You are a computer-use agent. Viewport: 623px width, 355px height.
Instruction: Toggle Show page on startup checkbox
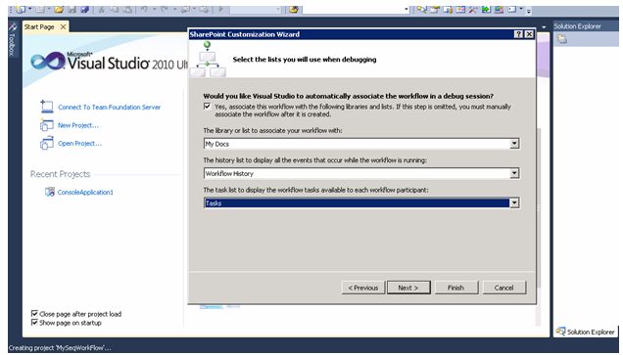34,323
